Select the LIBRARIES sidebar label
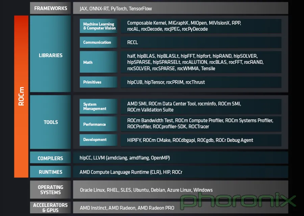 coord(50,55)
